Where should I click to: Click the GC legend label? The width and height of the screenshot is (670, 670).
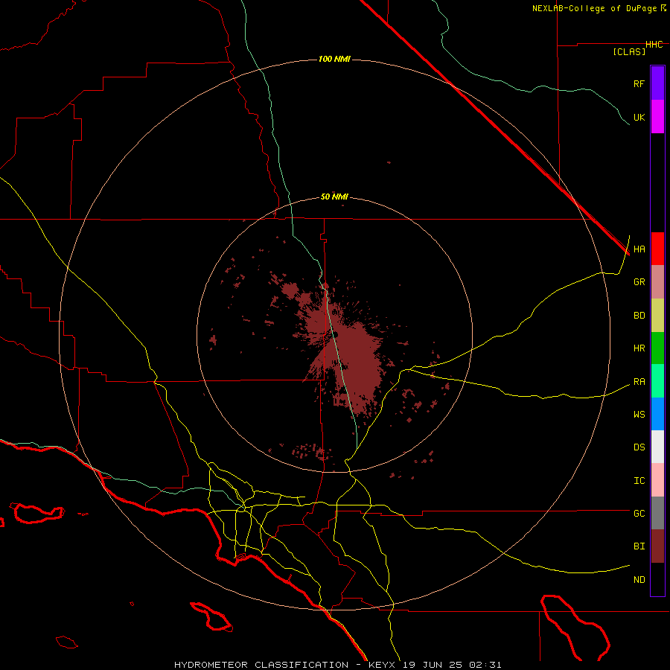[639, 514]
